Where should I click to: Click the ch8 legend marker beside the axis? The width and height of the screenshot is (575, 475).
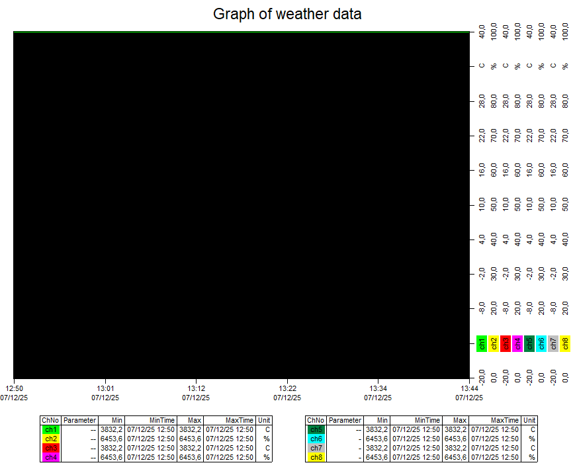point(565,343)
